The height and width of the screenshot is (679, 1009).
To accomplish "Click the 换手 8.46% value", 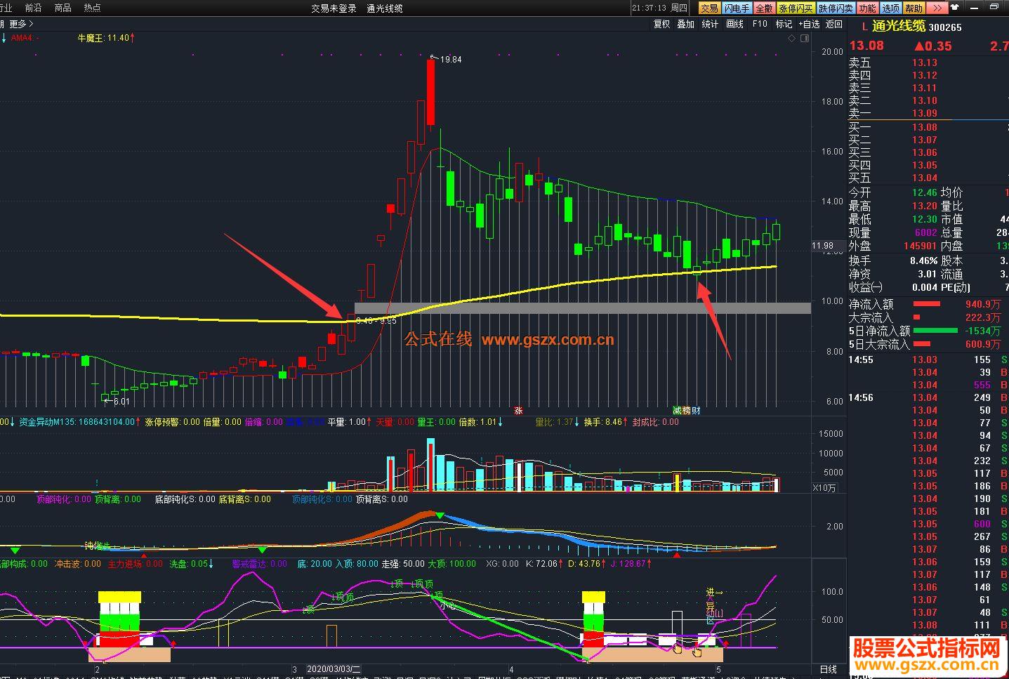I will [923, 261].
